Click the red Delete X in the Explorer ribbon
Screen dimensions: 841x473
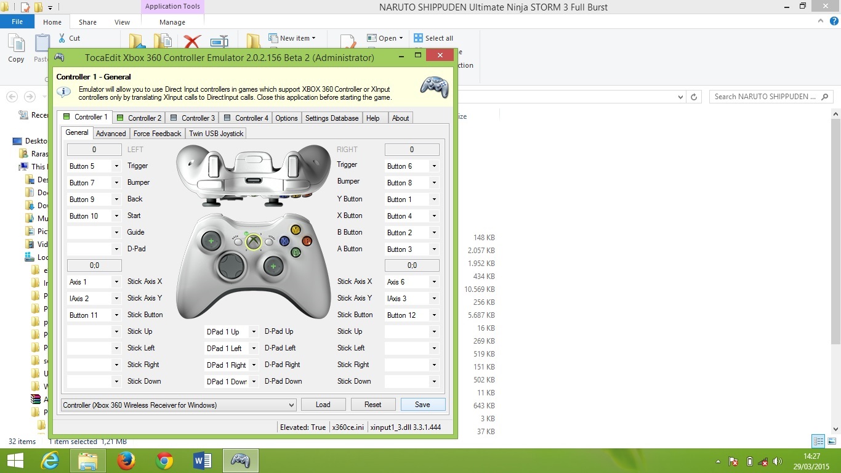point(192,41)
